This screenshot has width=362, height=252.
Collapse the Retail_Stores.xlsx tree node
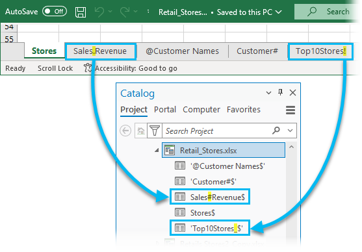pyautogui.click(x=157, y=150)
